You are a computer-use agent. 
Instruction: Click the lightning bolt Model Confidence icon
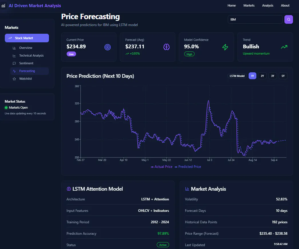pyautogui.click(x=225, y=47)
